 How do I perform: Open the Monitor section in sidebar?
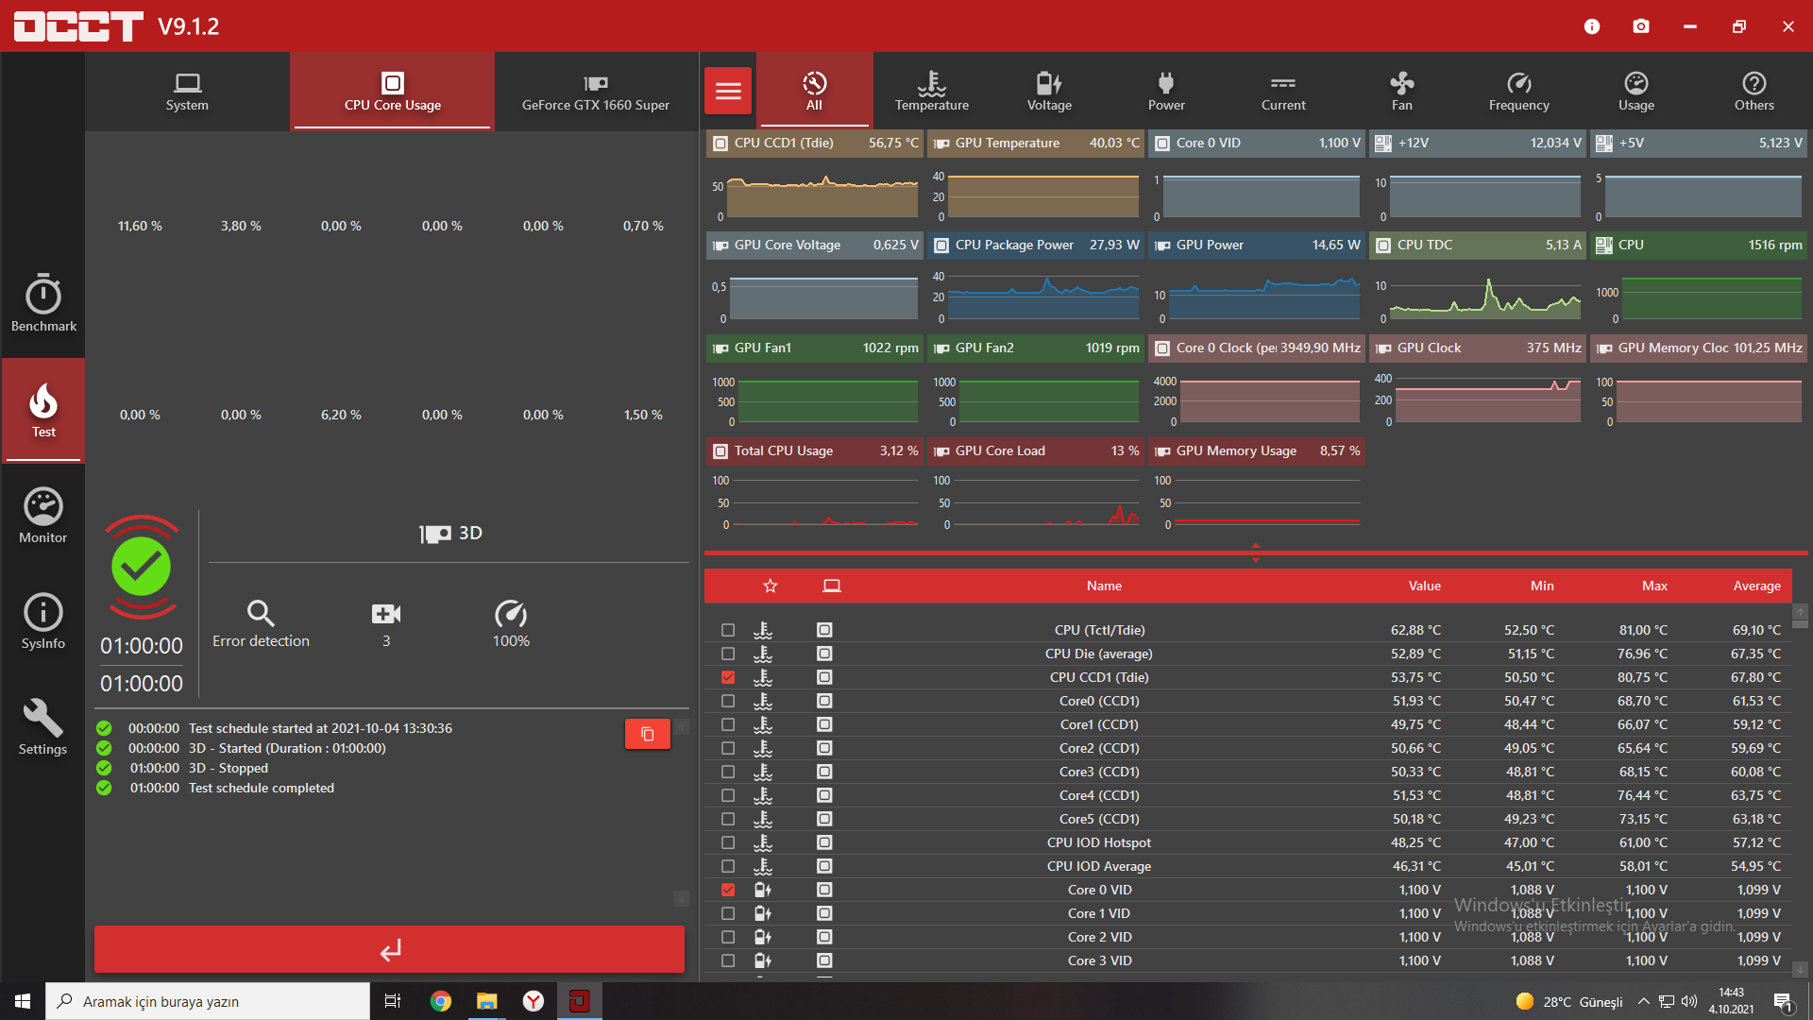[43, 516]
